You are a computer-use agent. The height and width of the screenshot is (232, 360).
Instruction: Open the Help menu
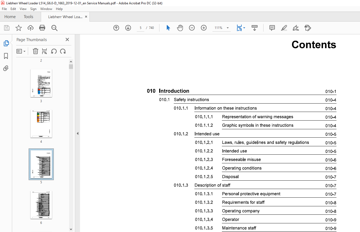(x=59, y=9)
